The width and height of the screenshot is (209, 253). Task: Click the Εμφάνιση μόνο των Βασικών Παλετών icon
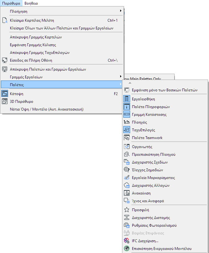point(127,90)
